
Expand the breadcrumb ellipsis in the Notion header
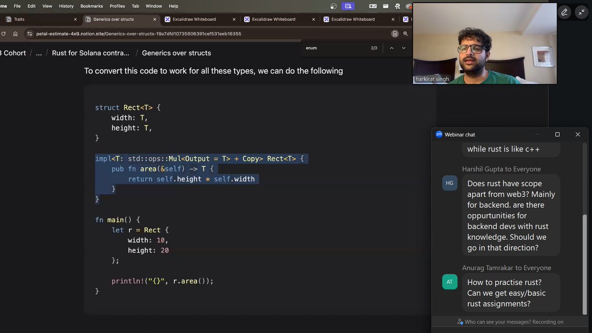click(x=38, y=52)
